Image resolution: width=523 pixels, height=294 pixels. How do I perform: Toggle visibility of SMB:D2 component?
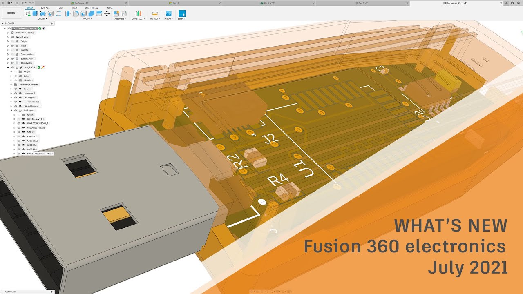click(x=19, y=132)
